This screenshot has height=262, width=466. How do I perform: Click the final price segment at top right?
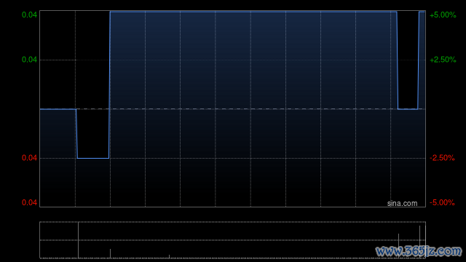[422, 12]
